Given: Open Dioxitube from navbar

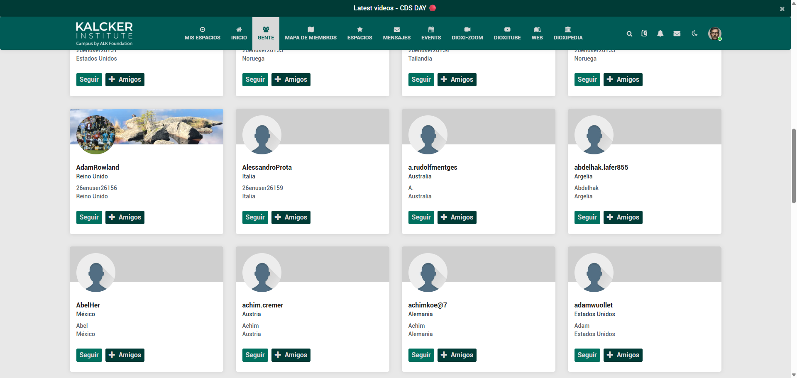Looking at the screenshot, I should coord(507,33).
